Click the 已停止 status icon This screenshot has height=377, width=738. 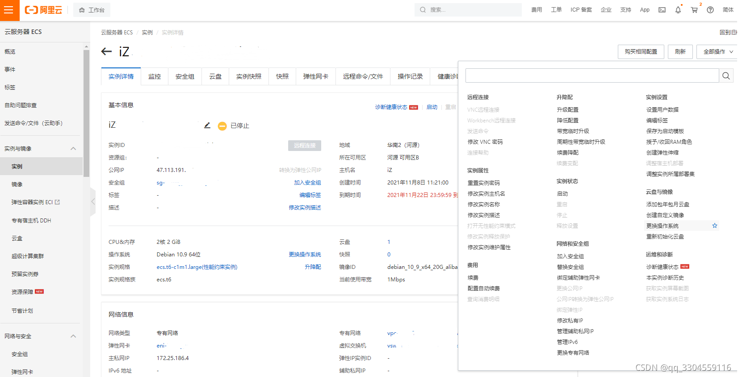click(x=222, y=126)
